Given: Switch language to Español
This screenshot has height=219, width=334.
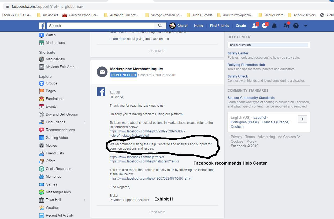Looking at the screenshot, I should [x=260, y=118].
